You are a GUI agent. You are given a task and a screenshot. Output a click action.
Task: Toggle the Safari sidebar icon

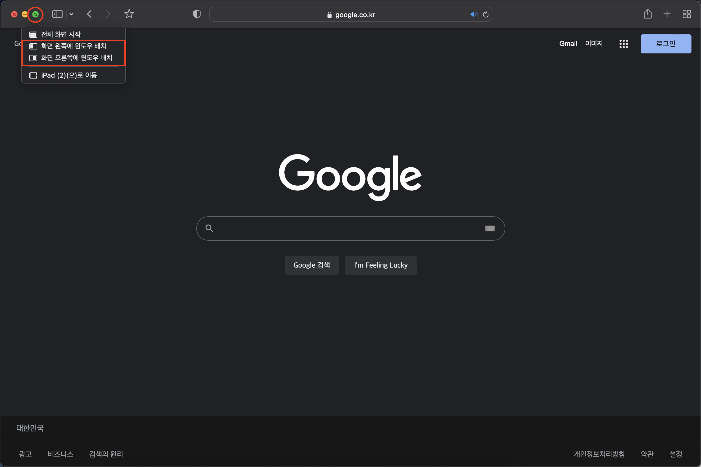click(57, 14)
